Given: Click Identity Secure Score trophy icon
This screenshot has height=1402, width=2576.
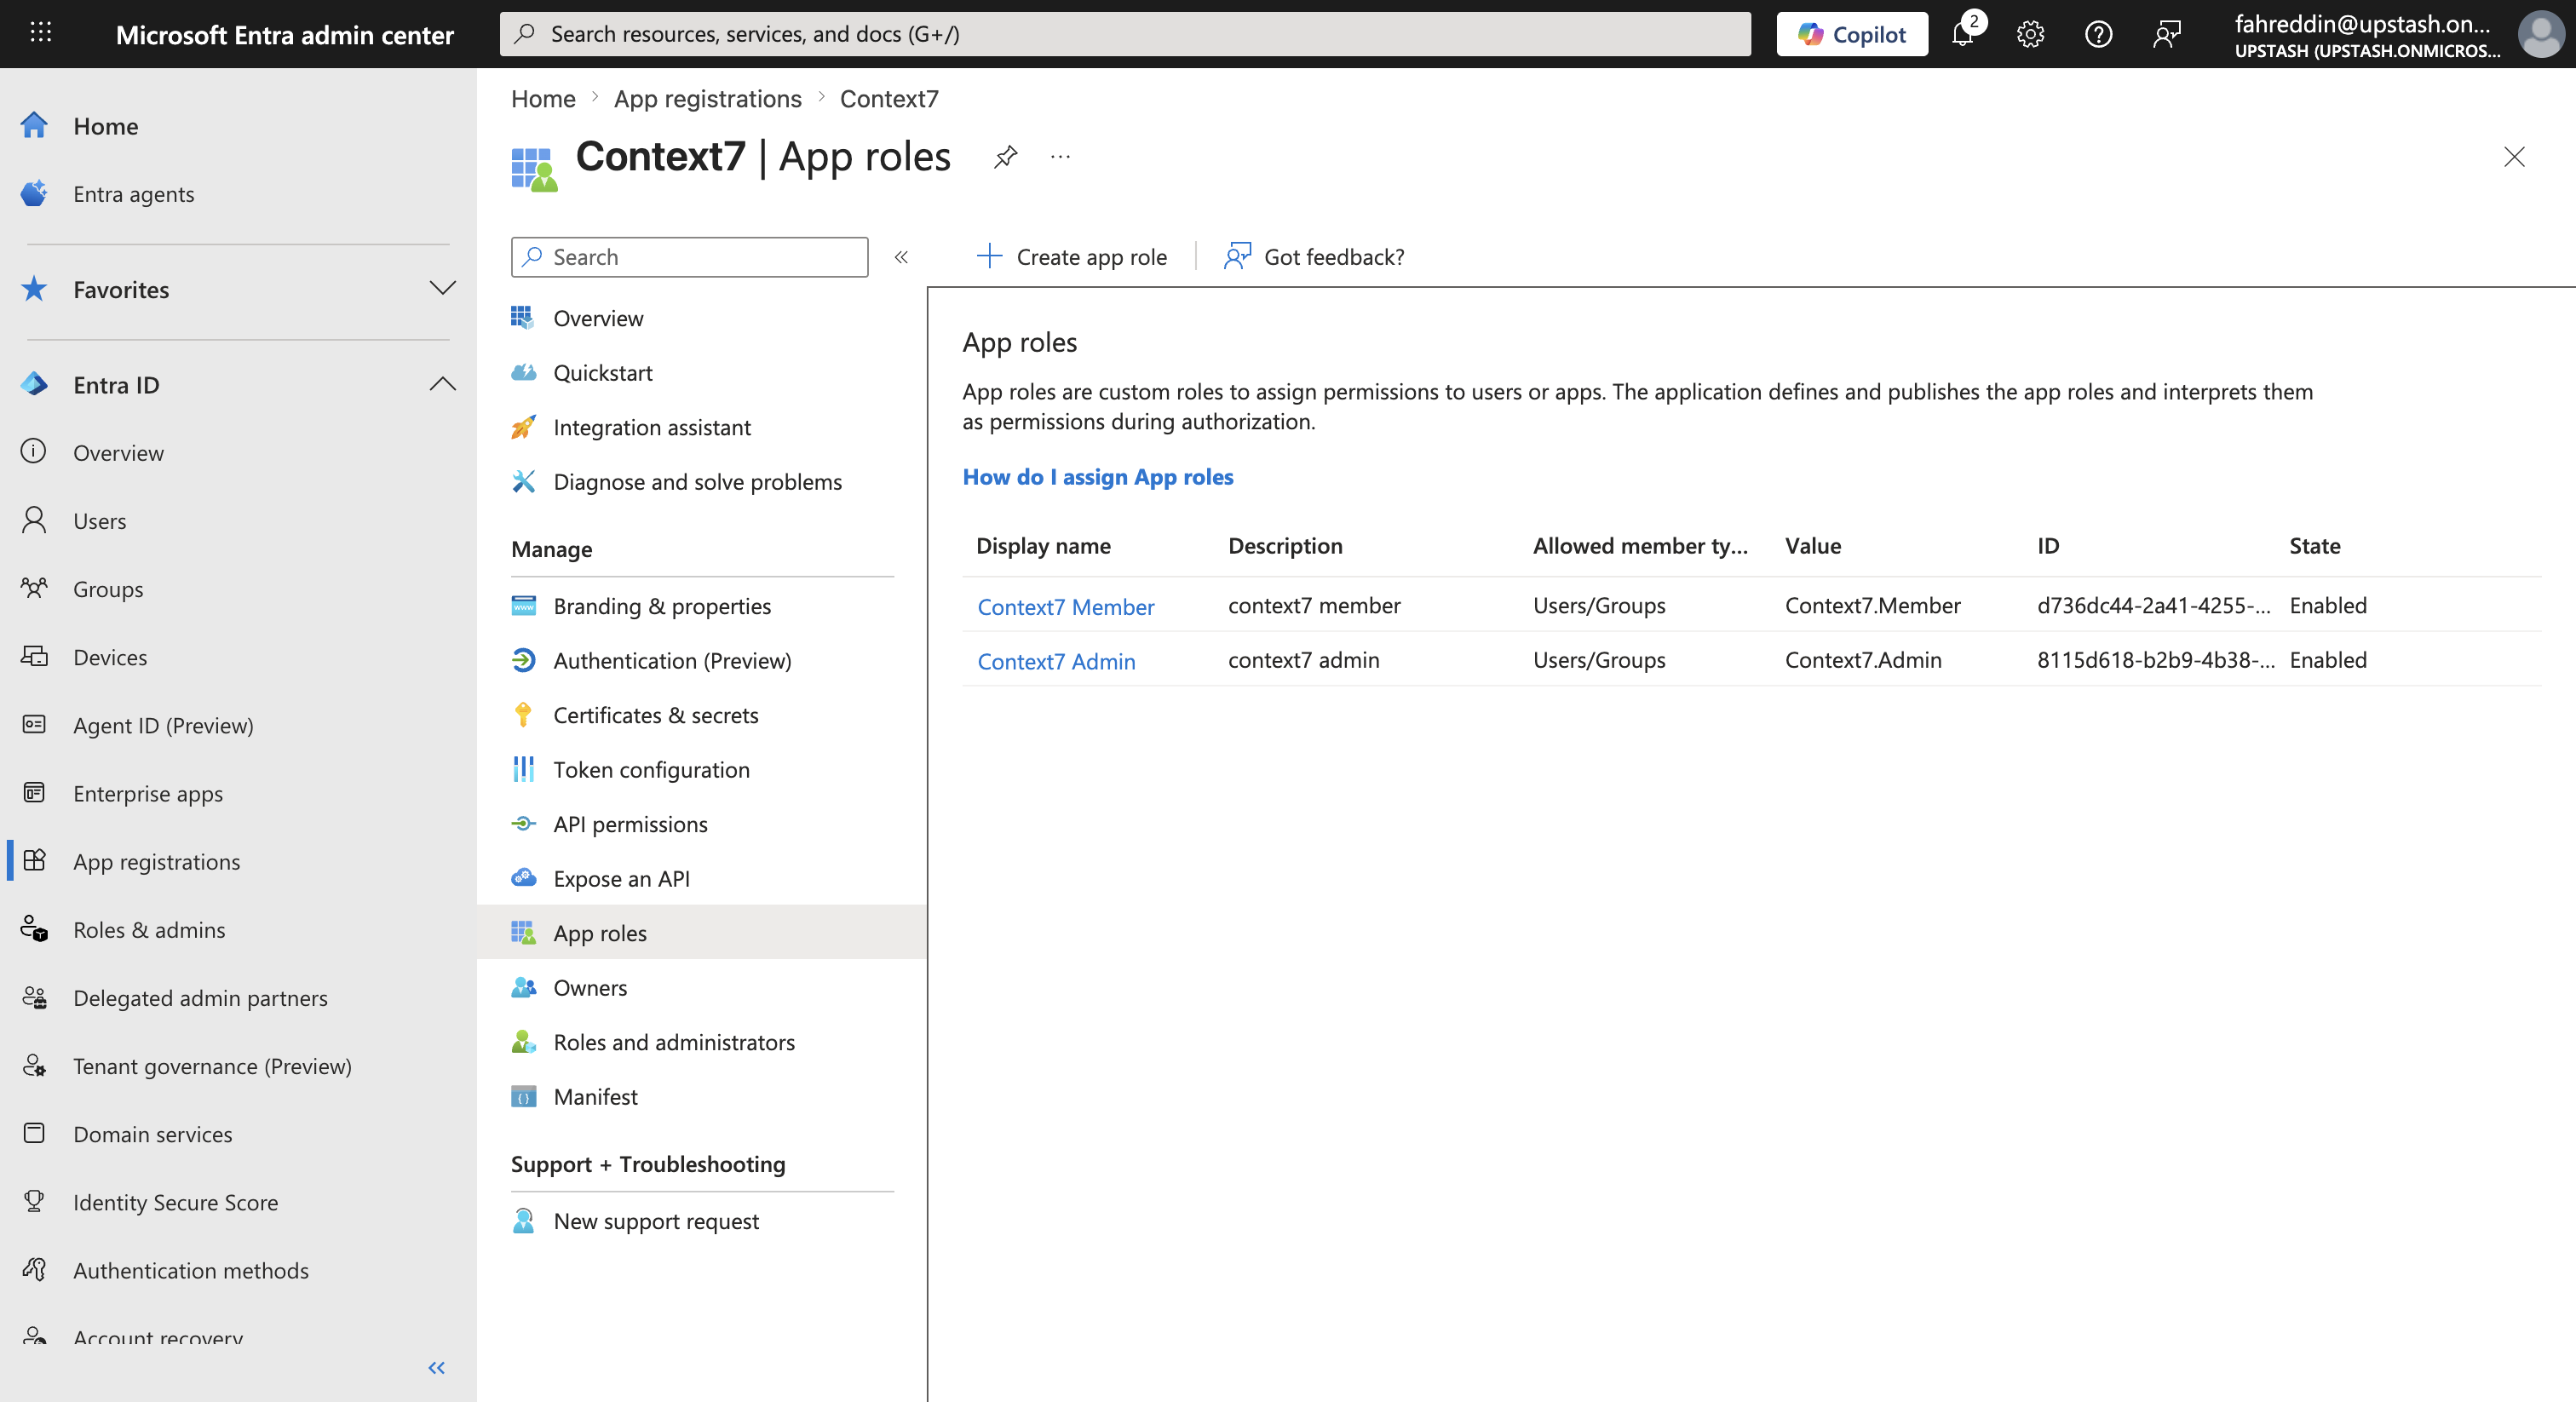Looking at the screenshot, I should 34,1201.
